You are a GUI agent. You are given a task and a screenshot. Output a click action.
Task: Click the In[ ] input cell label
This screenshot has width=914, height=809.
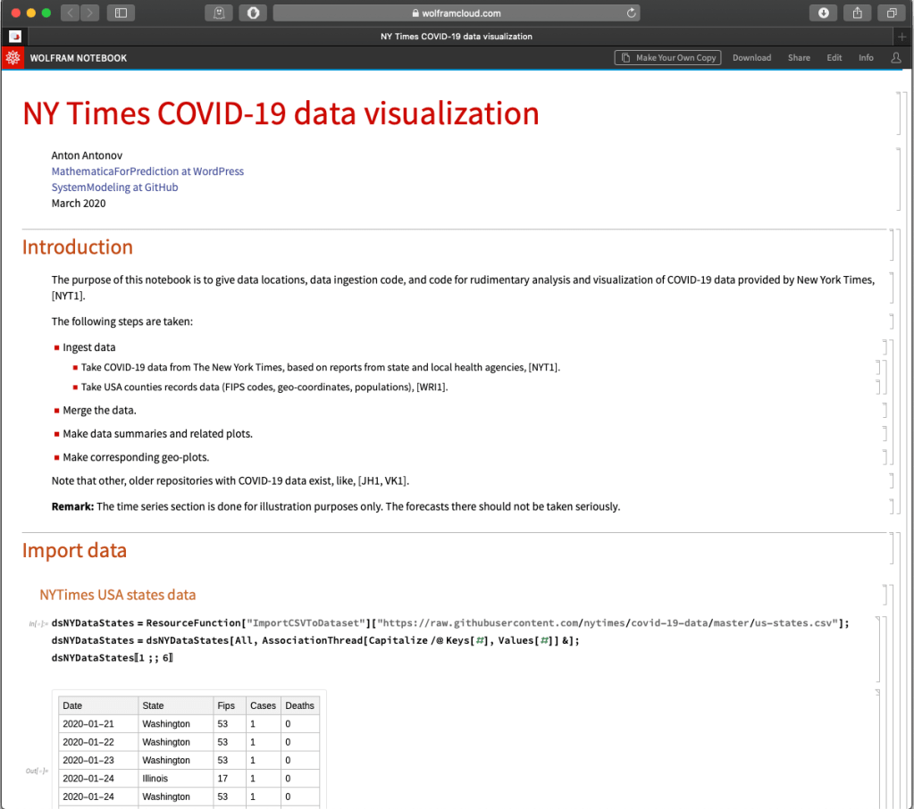[x=38, y=624]
